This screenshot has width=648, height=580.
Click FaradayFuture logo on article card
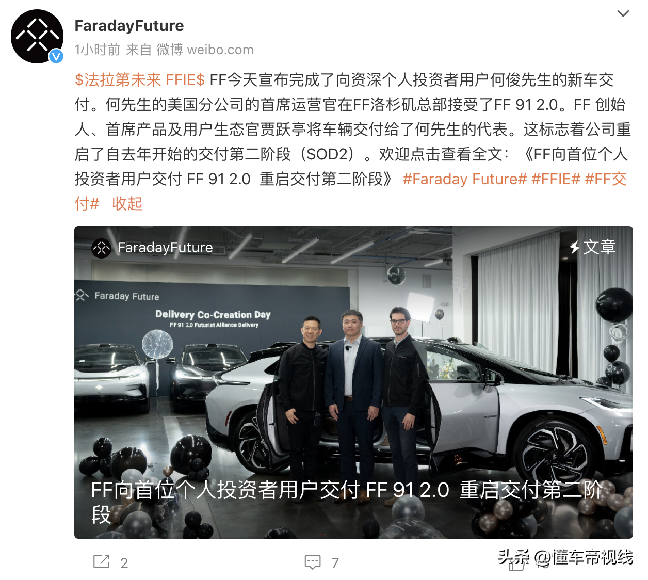point(101,248)
